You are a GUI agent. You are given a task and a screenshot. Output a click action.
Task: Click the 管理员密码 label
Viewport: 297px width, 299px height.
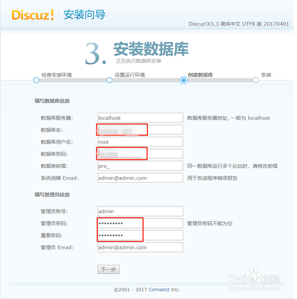point(54,223)
